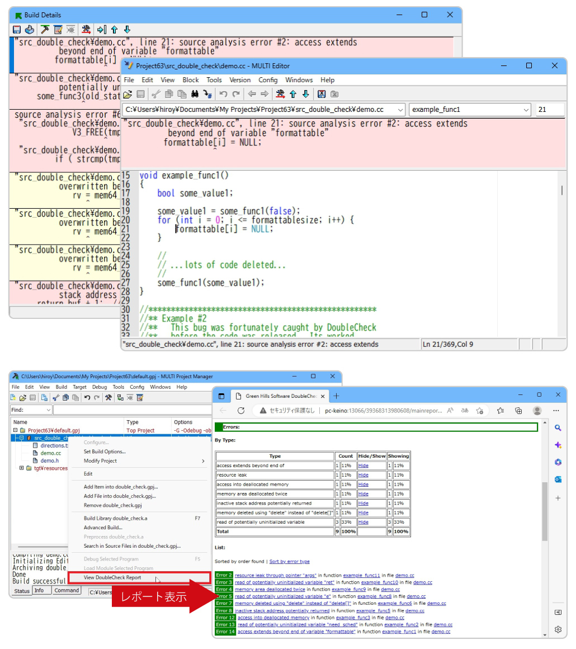
Task: Click the browser refresh button
Action: click(241, 411)
